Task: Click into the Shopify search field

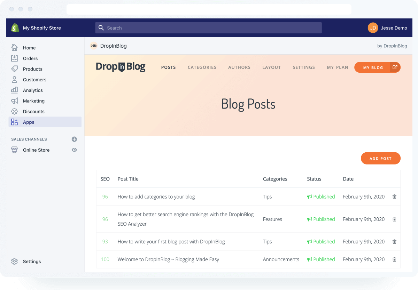Action: [208, 28]
